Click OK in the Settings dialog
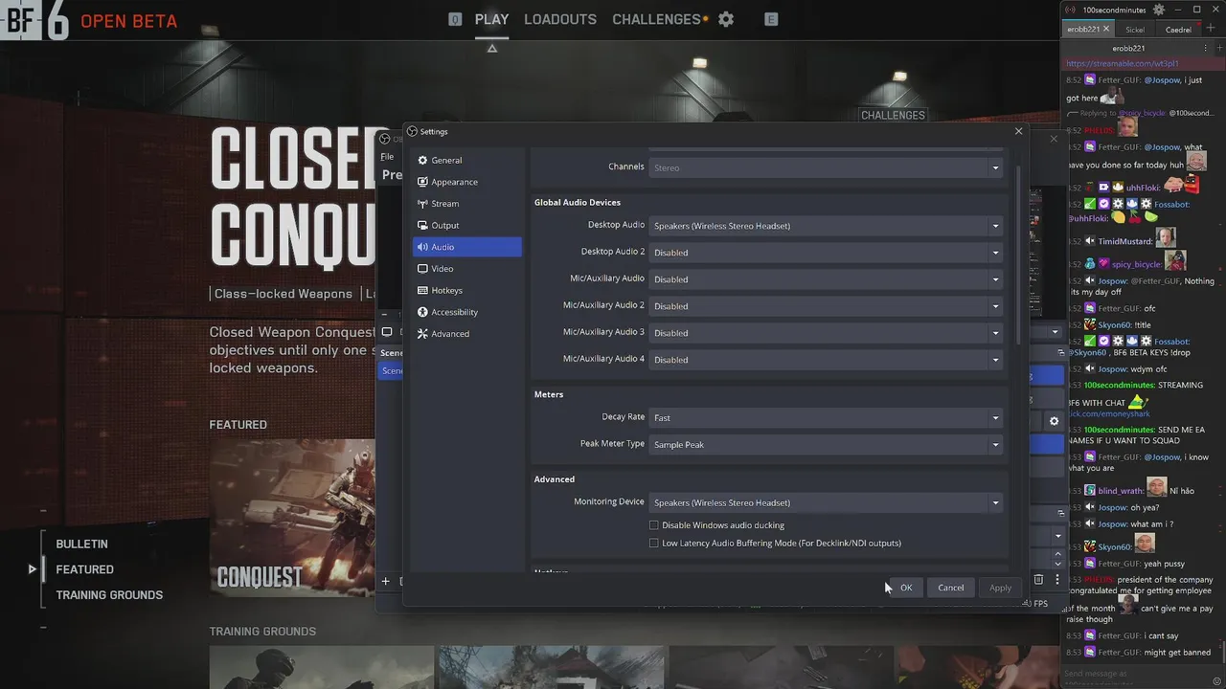 (x=905, y=588)
